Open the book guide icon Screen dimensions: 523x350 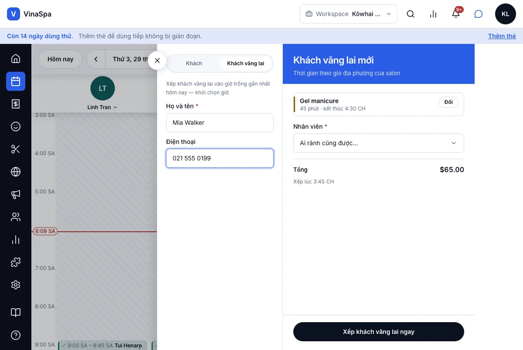pos(16,313)
